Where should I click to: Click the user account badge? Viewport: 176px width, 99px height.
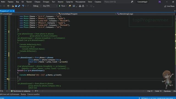click(x=159, y=2)
